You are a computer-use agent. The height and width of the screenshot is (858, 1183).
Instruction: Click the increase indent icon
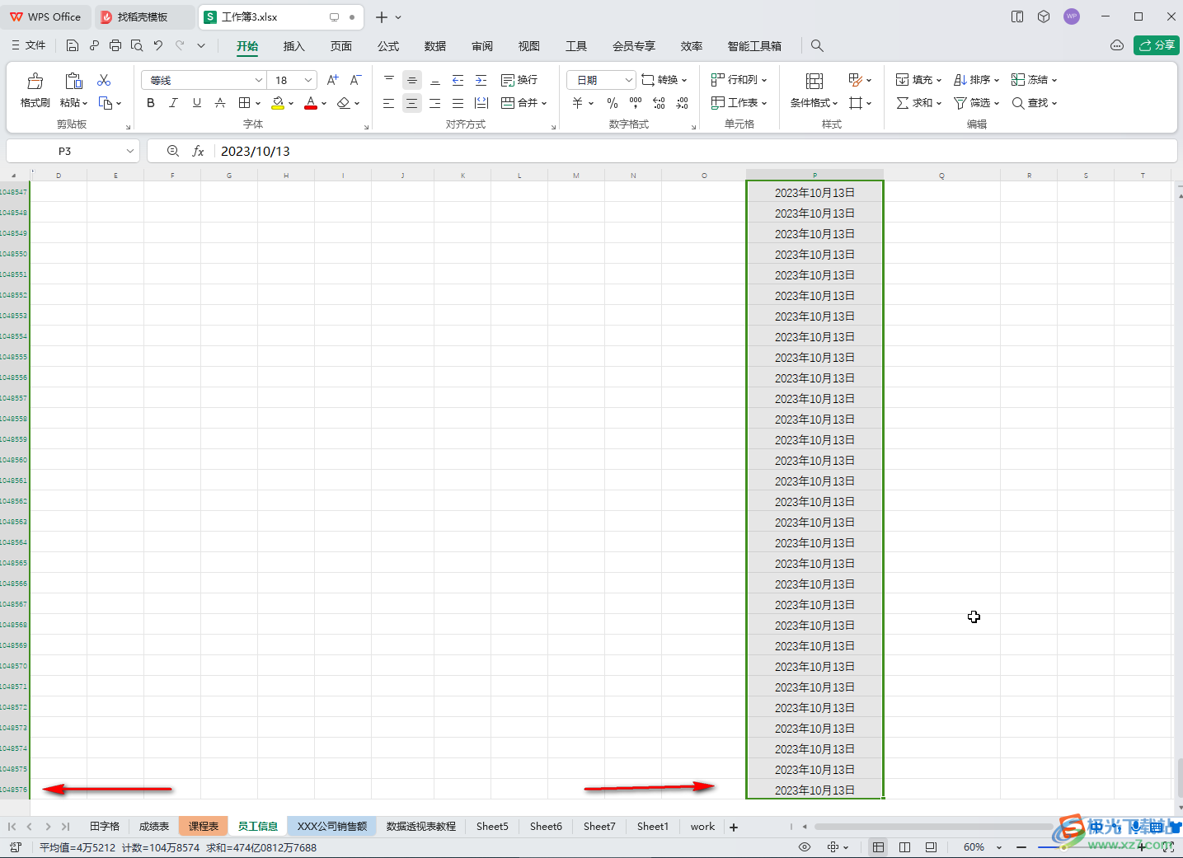click(481, 80)
